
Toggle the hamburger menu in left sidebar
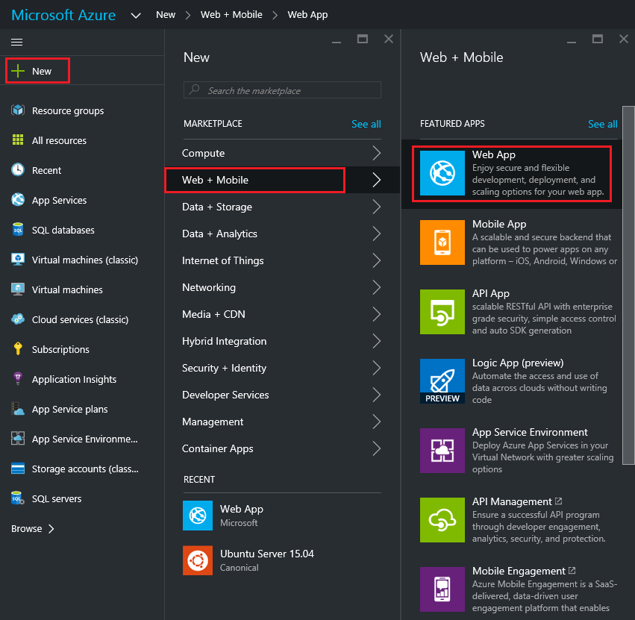click(17, 43)
